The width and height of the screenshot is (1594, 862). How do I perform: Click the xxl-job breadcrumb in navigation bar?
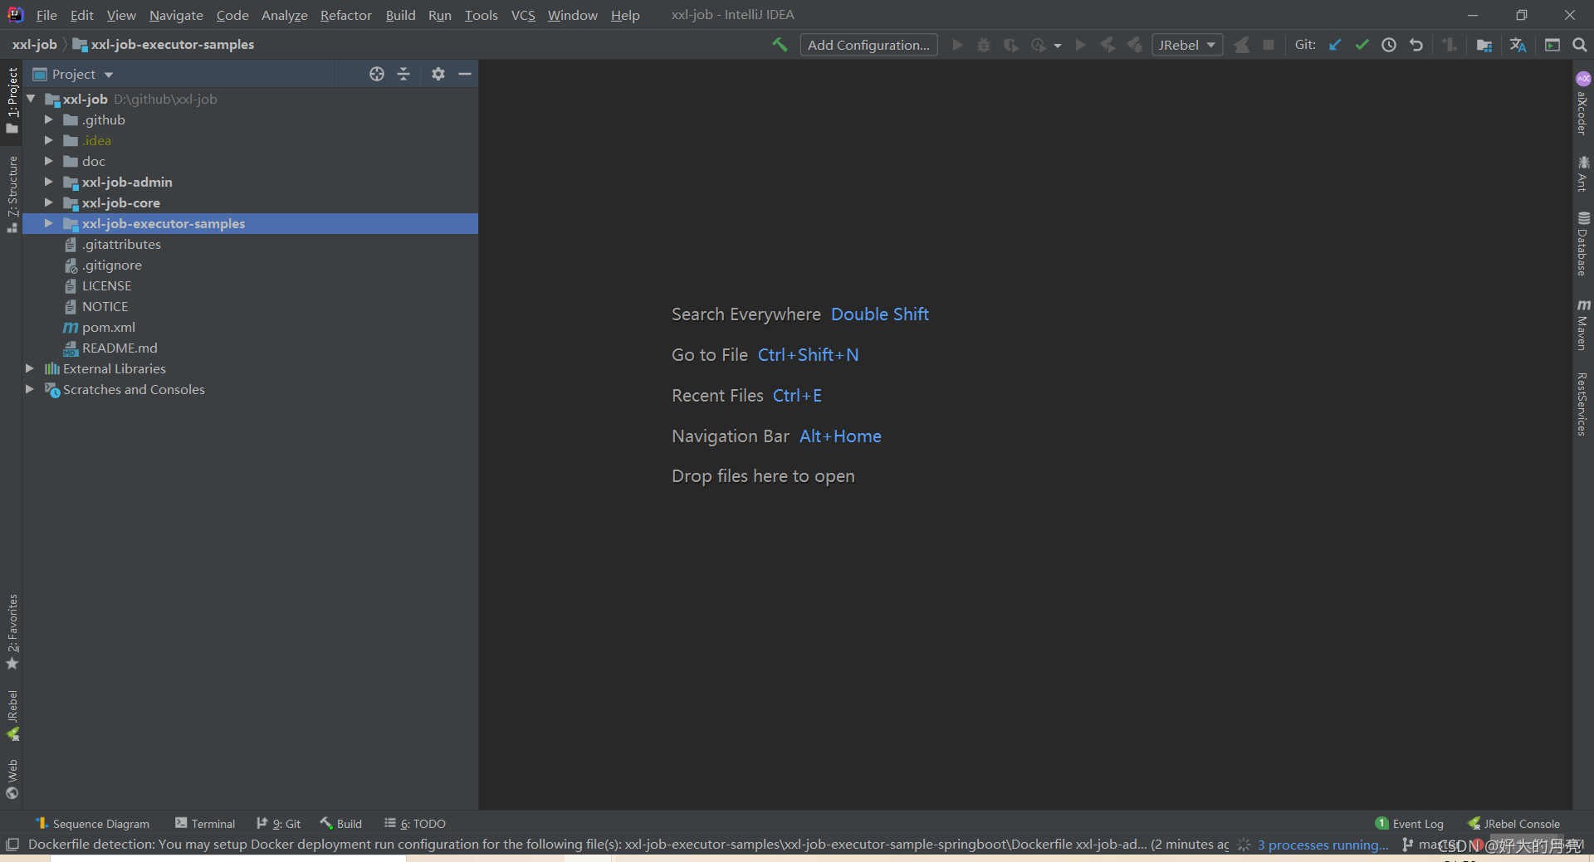click(x=35, y=45)
